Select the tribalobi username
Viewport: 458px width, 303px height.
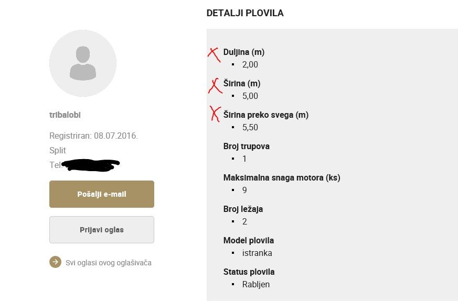point(65,115)
